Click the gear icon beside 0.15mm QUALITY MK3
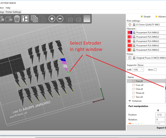 click(130, 25)
